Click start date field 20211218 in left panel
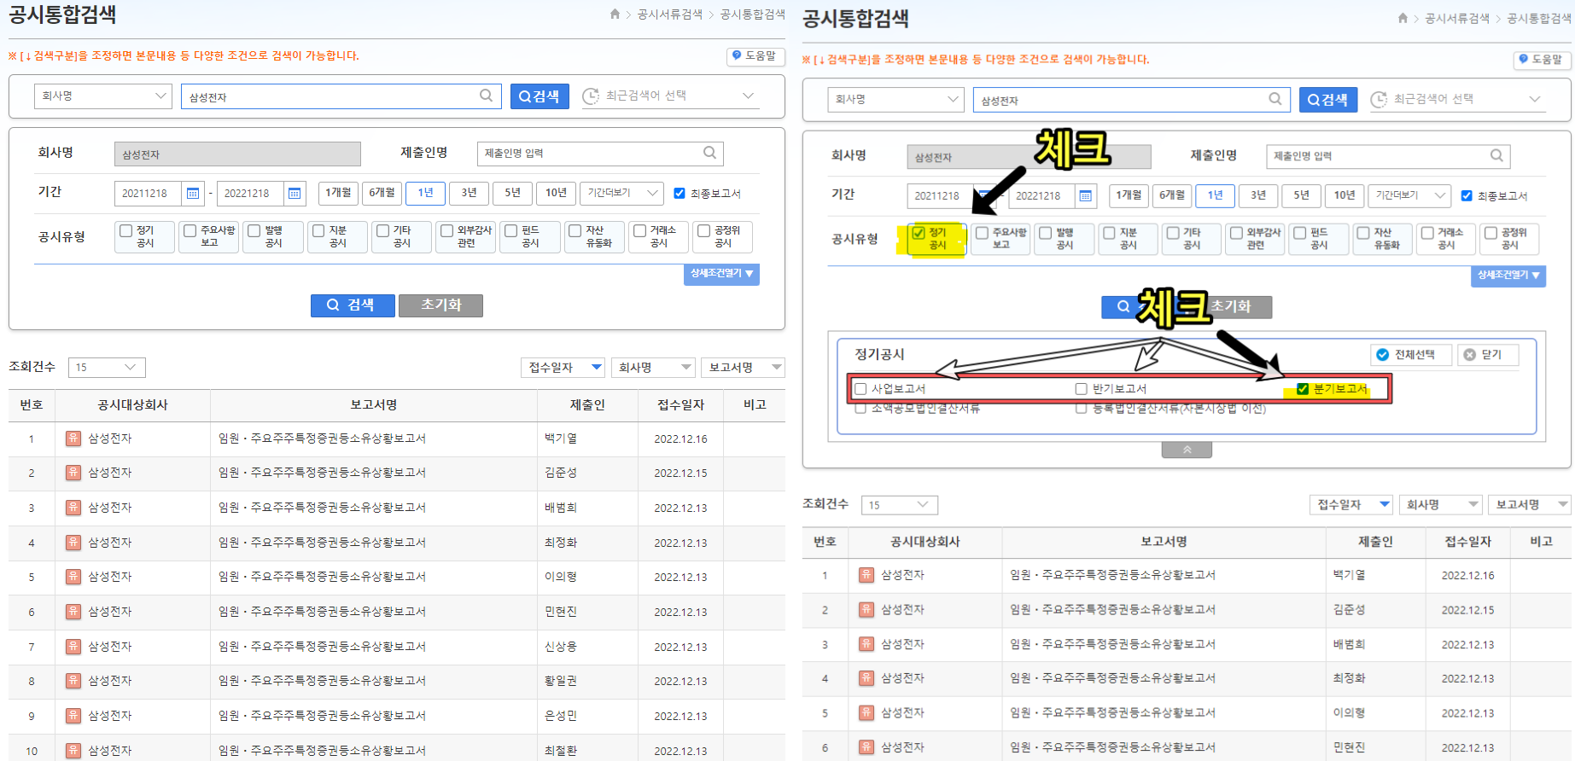1575x761 pixels. click(x=148, y=194)
